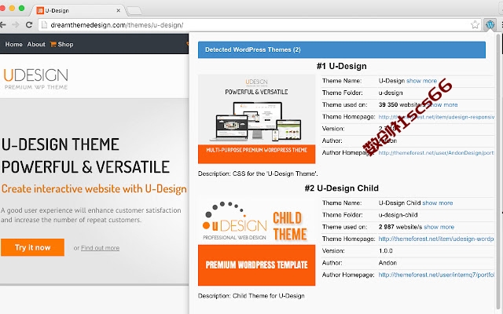The height and width of the screenshot is (314, 503).
Task: Click the Try it now button
Action: [32, 247]
